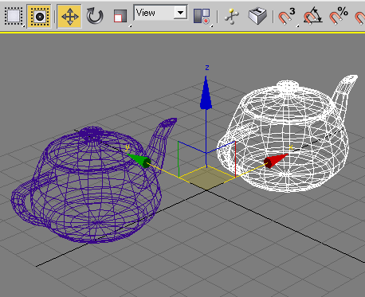Toggle Window/Crossing selection mode
This screenshot has width=365, height=297.
pyautogui.click(x=39, y=17)
